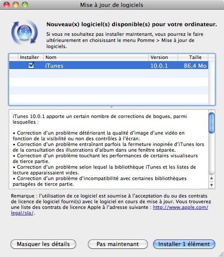Image resolution: width=224 pixels, height=257 pixels.
Task: Sort by the Version column header
Action: pyautogui.click(x=163, y=57)
